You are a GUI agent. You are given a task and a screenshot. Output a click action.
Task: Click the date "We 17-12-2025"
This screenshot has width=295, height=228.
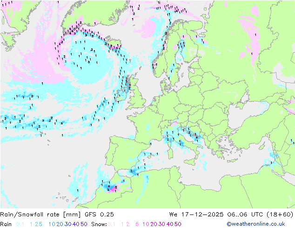(196, 215)
